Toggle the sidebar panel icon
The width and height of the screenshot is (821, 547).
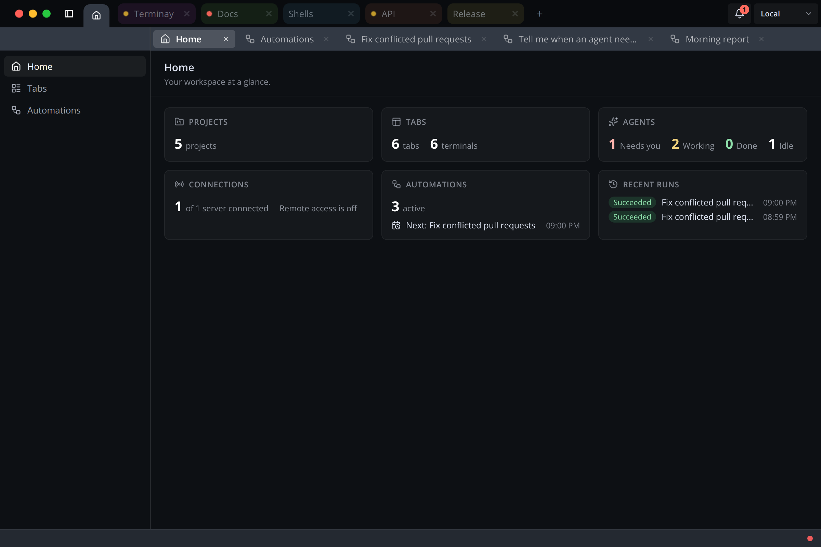[x=69, y=14]
